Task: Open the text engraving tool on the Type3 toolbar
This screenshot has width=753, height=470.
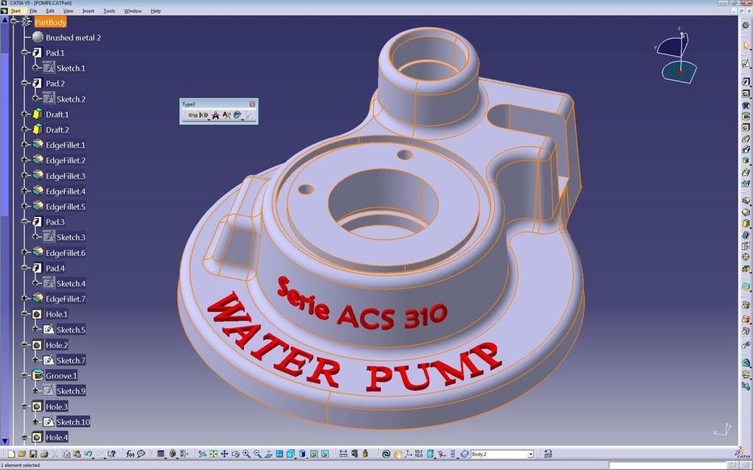Action: click(x=215, y=115)
